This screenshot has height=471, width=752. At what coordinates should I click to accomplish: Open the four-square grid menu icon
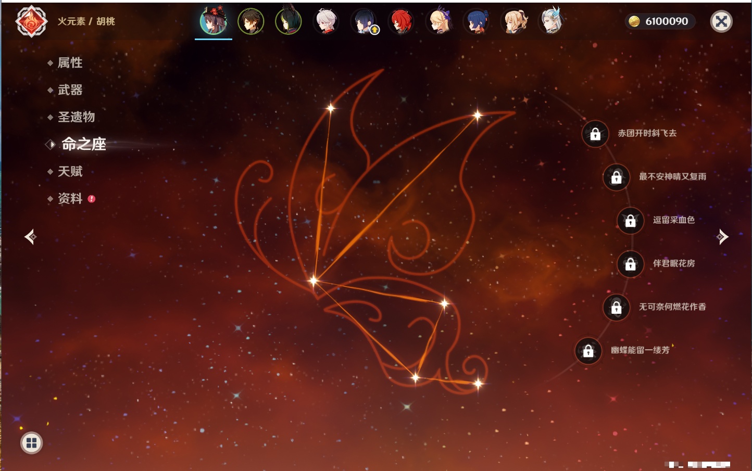click(x=32, y=443)
